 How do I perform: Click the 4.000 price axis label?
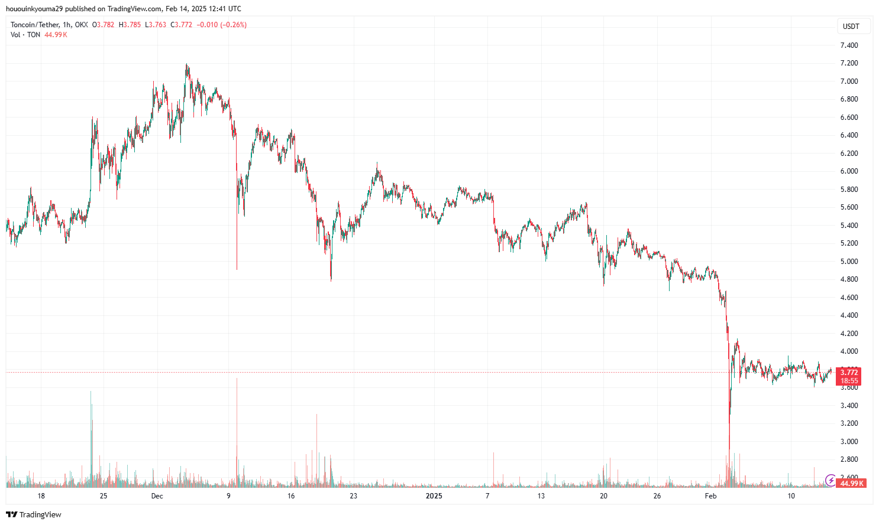pyautogui.click(x=849, y=351)
